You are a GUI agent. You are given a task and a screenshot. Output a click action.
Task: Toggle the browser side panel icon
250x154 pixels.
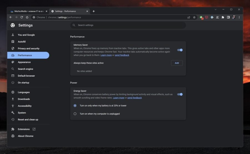coord(228,17)
